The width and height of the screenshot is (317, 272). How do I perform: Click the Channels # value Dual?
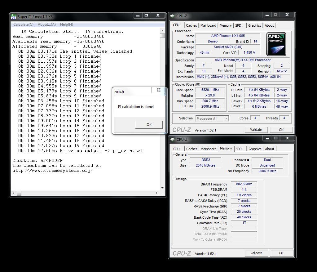click(267, 160)
